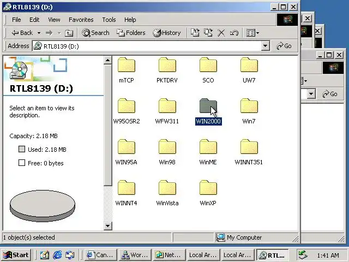
Task: Click the left pane scroll up arrow
Action: 108,61
